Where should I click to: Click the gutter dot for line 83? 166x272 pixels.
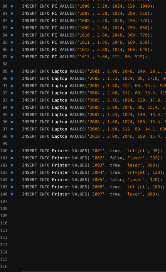(x=12, y=28)
